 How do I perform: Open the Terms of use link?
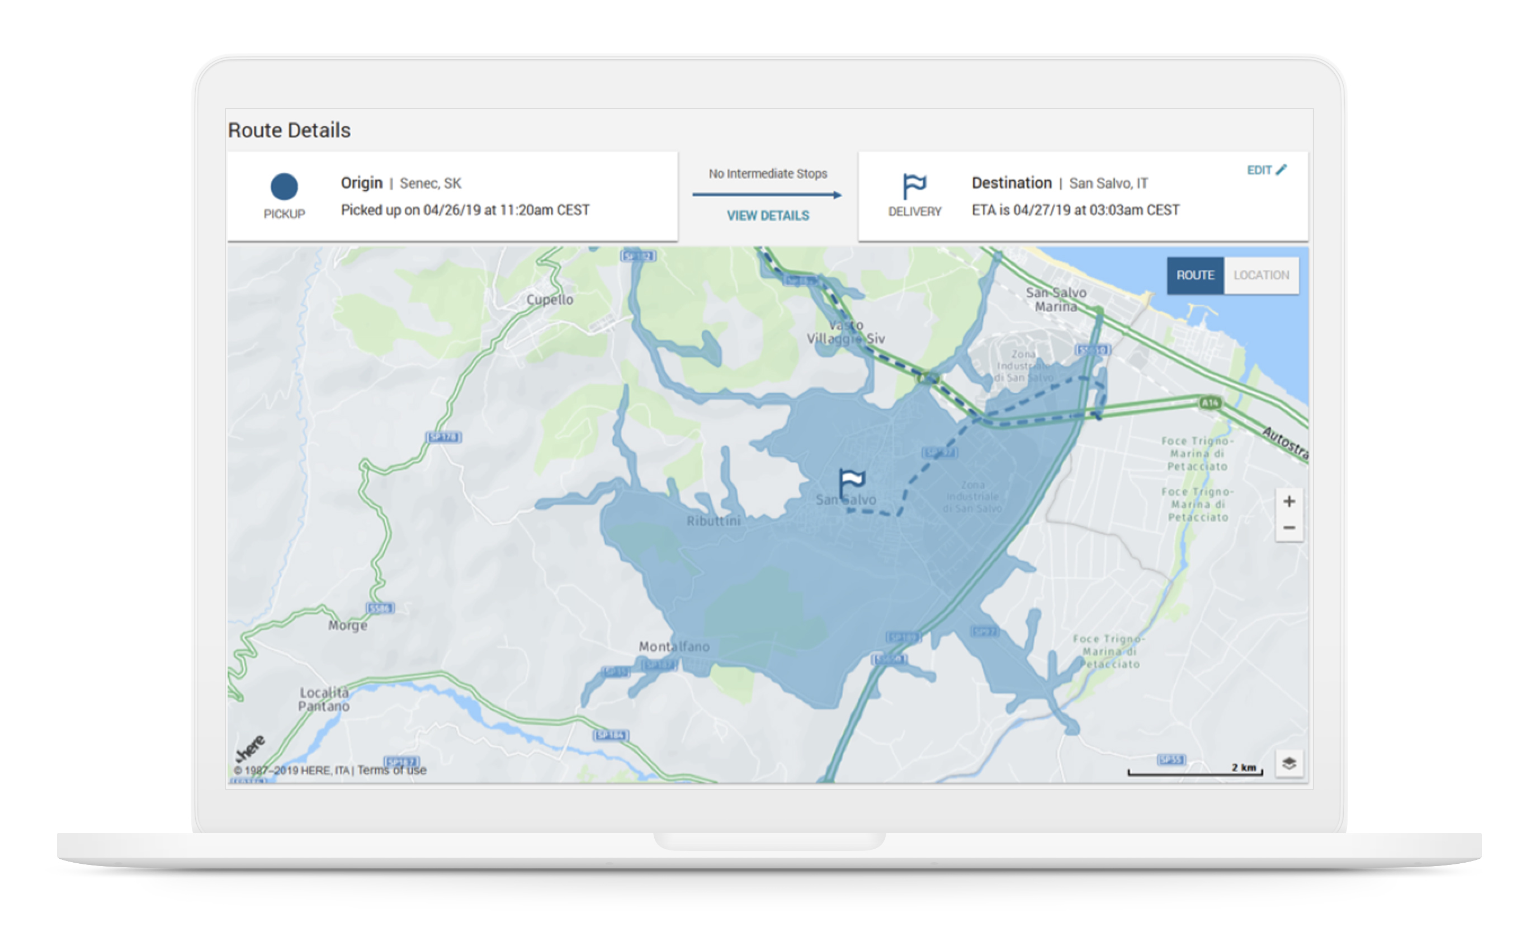(392, 770)
